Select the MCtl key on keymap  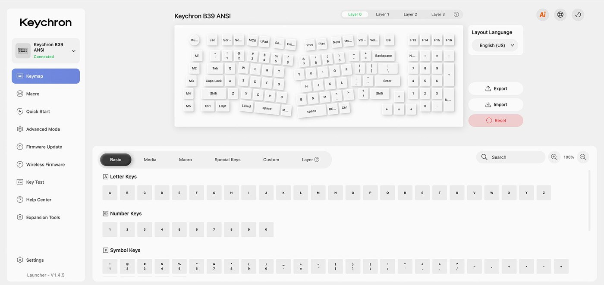click(x=252, y=40)
